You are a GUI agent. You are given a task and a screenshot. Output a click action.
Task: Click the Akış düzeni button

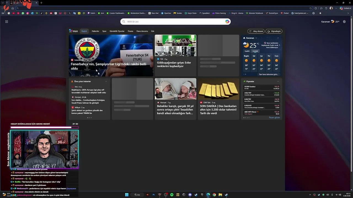(x=256, y=31)
